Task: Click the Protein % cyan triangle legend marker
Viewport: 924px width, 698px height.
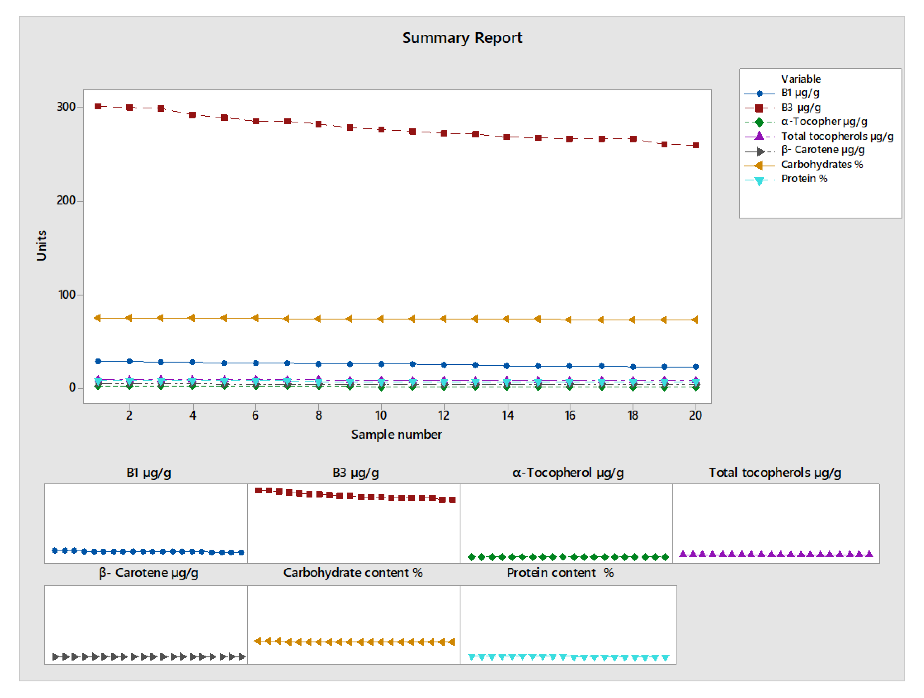Action: coord(759,181)
